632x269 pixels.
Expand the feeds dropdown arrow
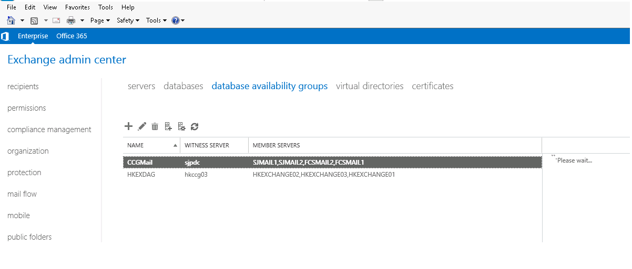click(46, 20)
